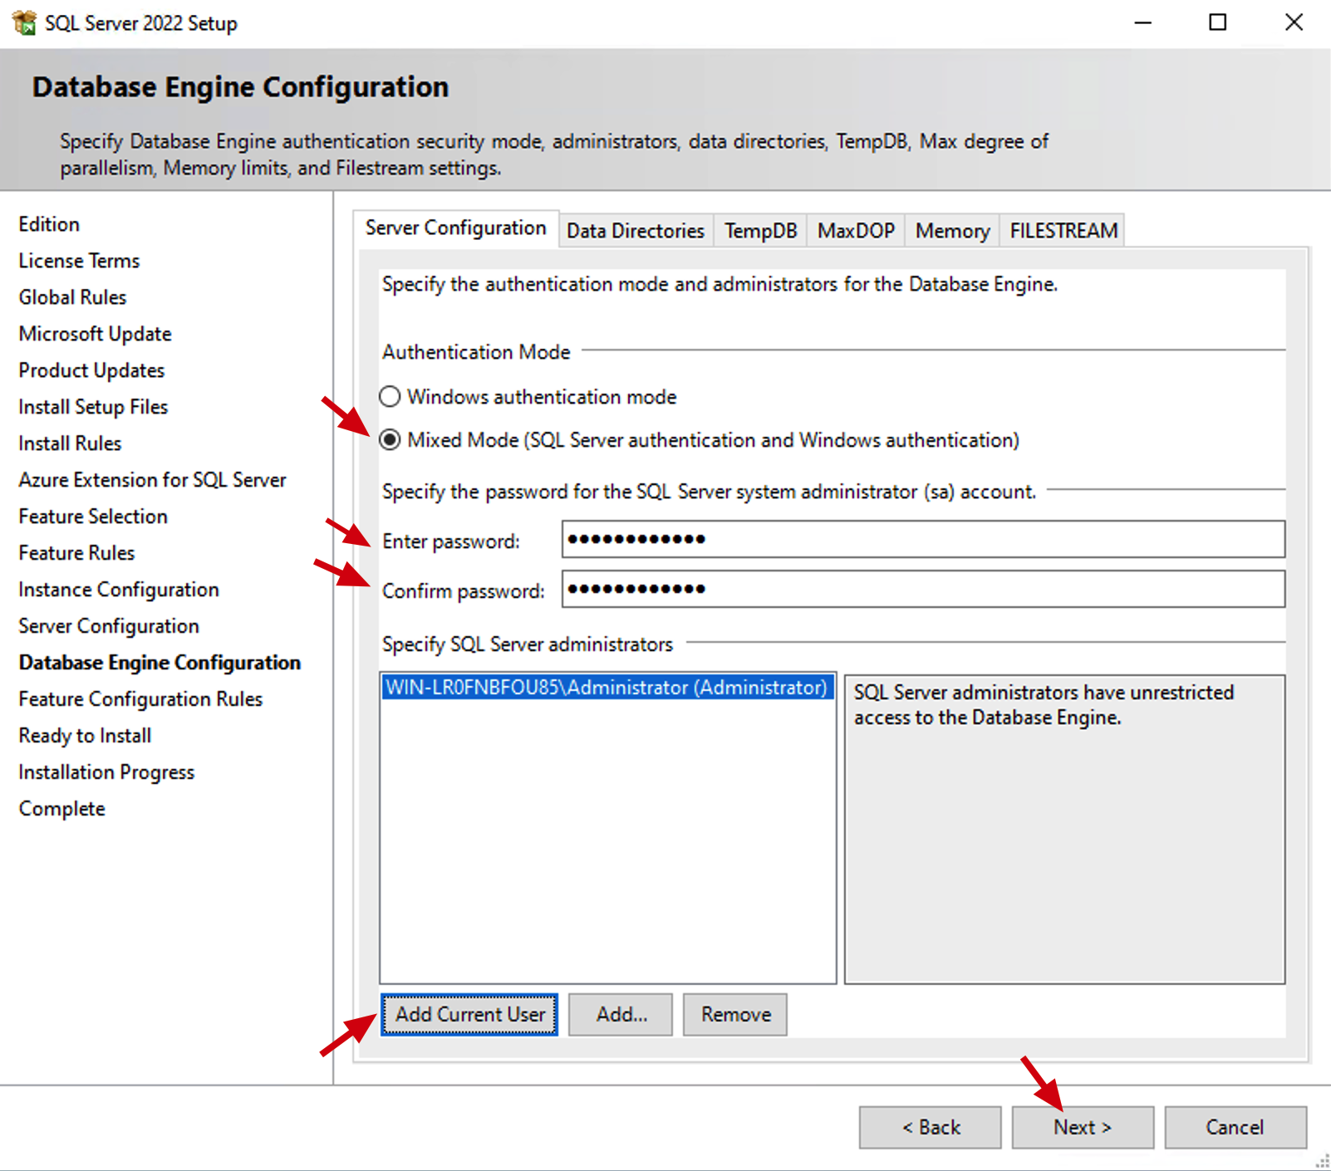Click the Remove button
This screenshot has height=1171, width=1331.
click(x=735, y=1015)
